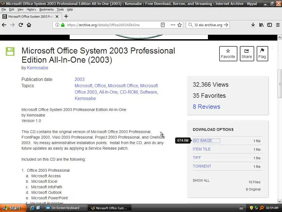Open the Help menu
This screenshot has height=212, width=282.
(70, 9)
